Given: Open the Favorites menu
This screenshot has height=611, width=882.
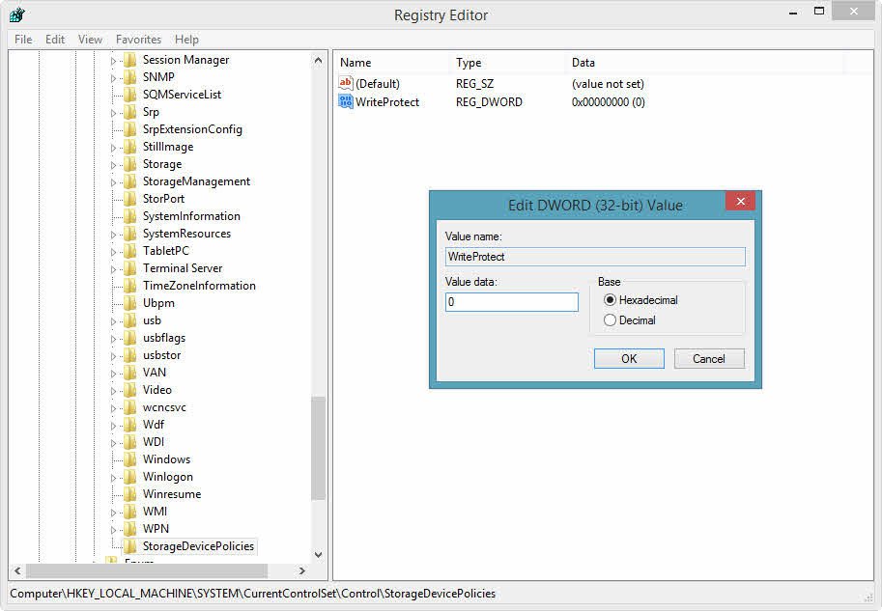Looking at the screenshot, I should [138, 39].
